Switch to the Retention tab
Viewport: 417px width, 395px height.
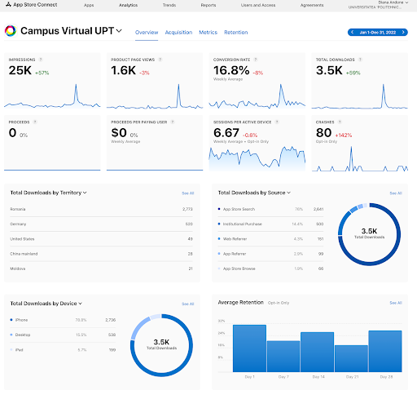click(x=236, y=33)
